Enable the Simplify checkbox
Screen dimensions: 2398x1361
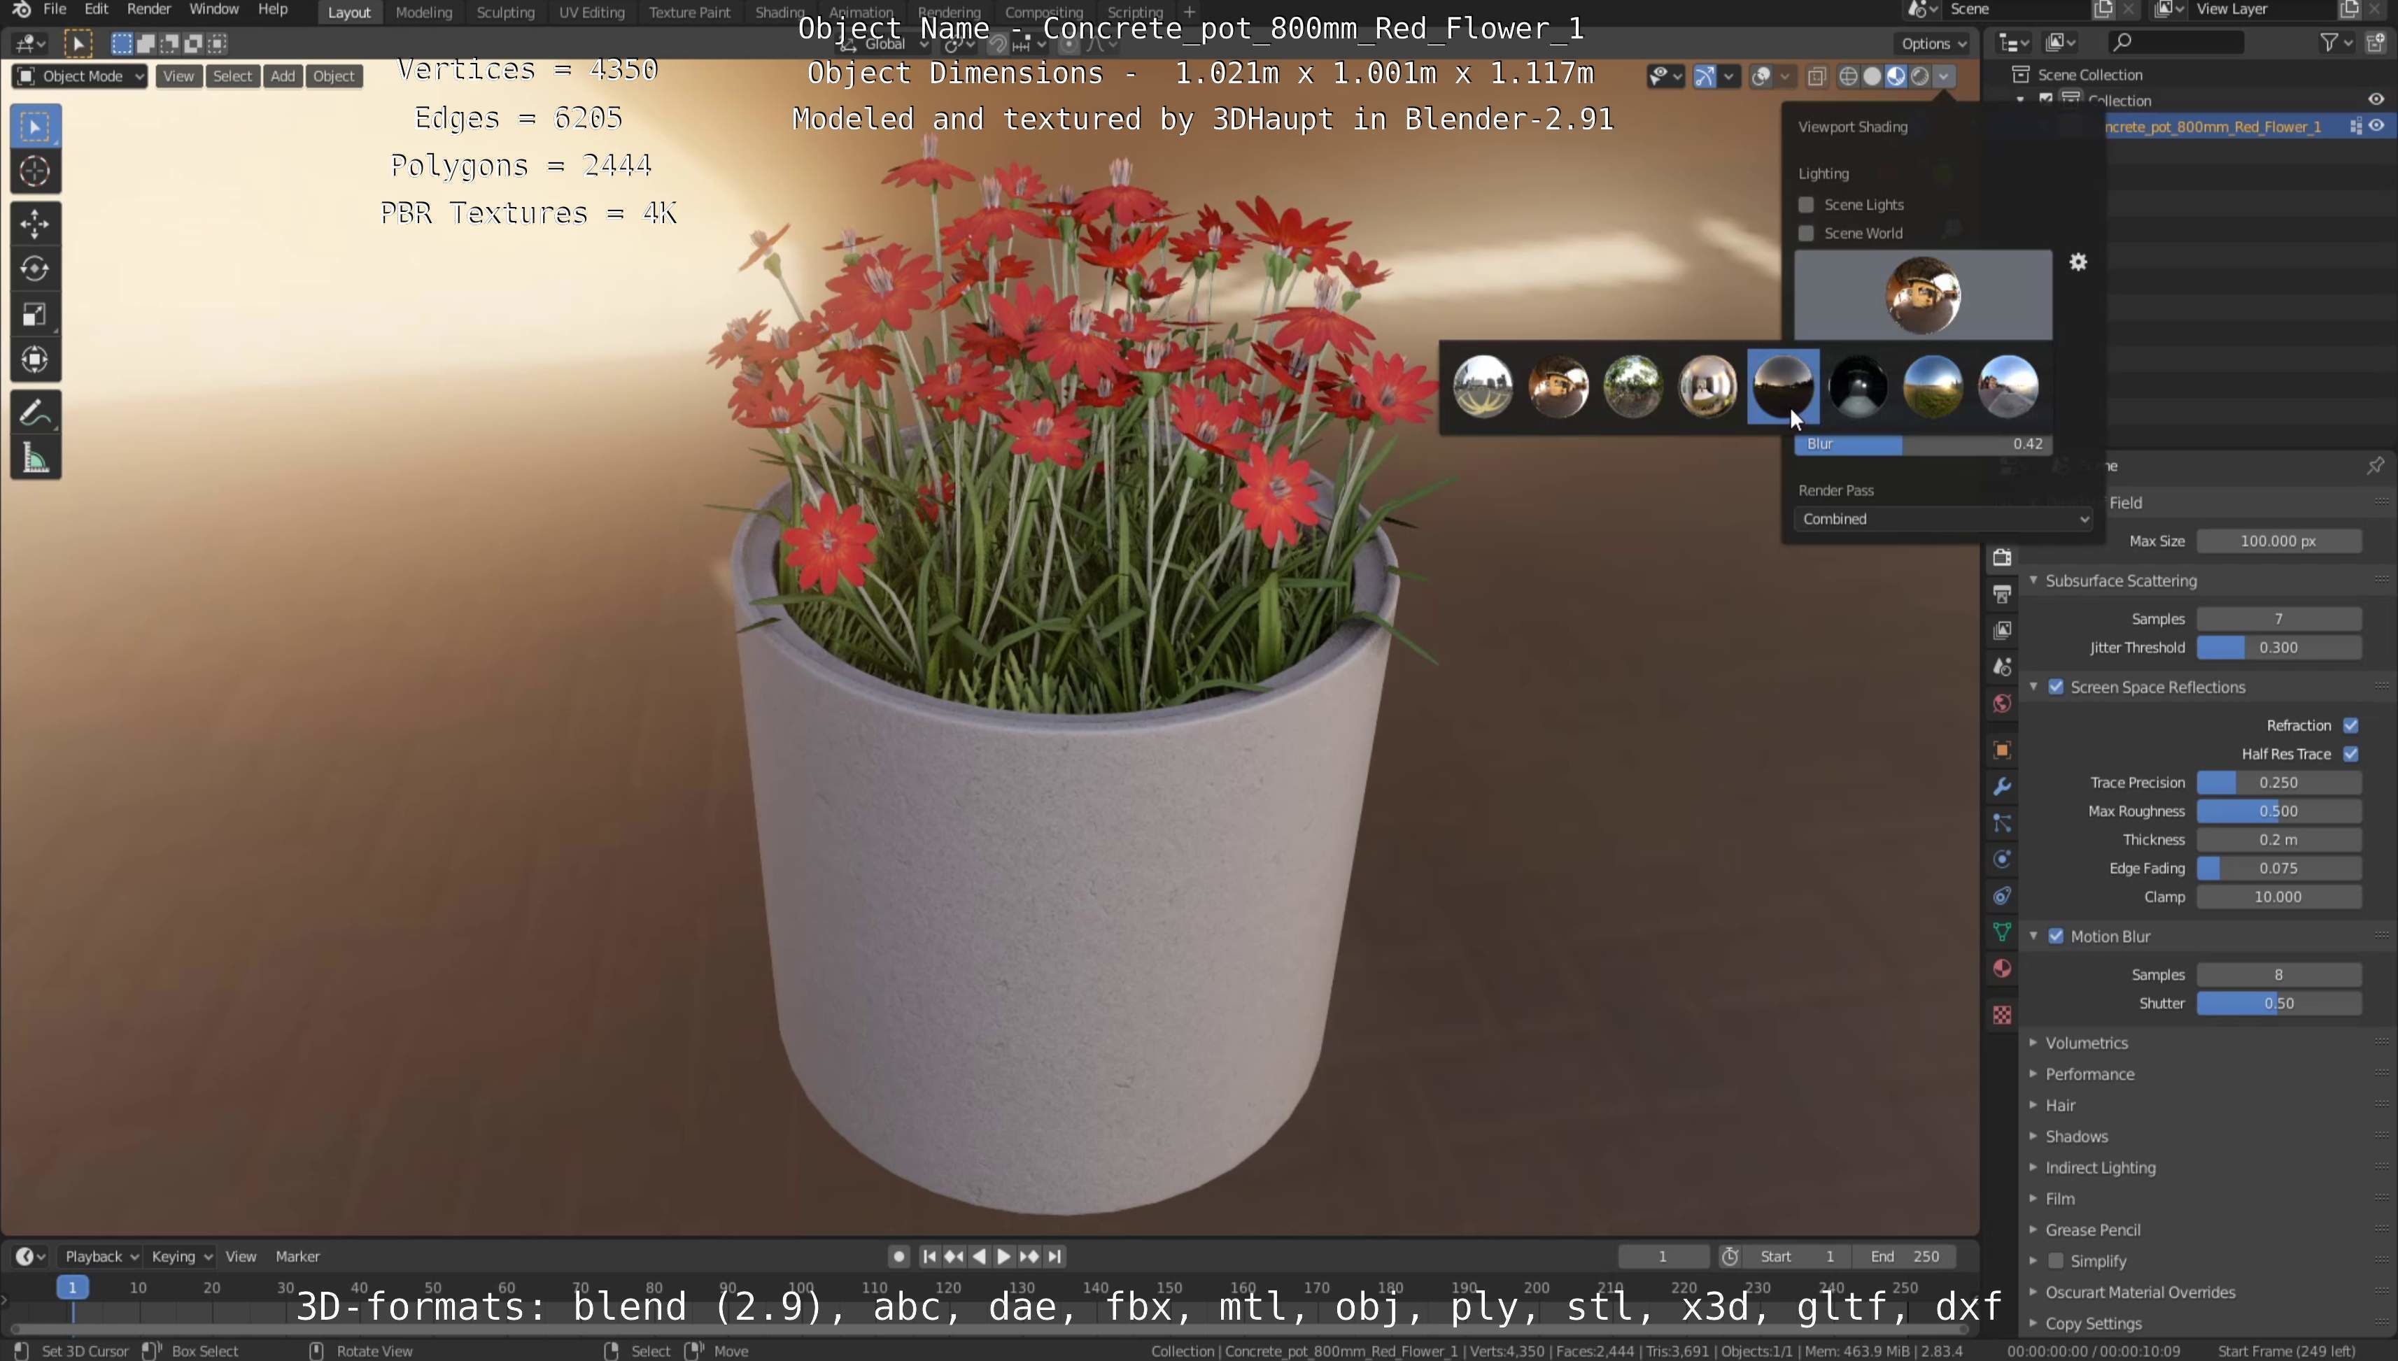coord(2056,1261)
